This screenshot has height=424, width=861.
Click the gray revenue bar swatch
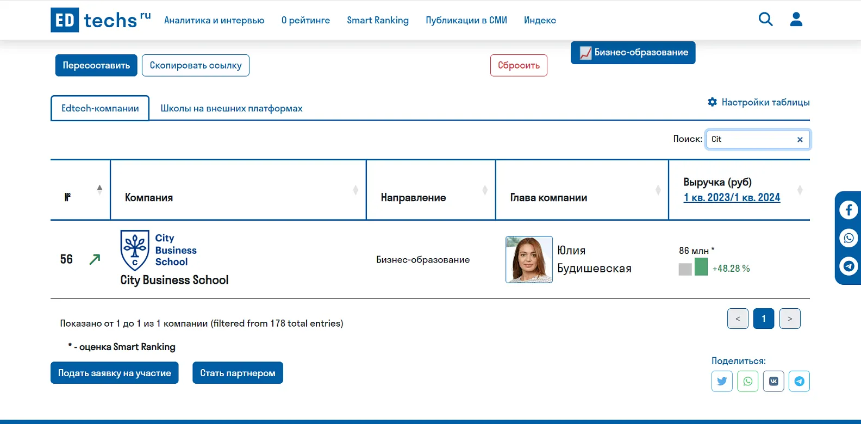click(x=685, y=269)
